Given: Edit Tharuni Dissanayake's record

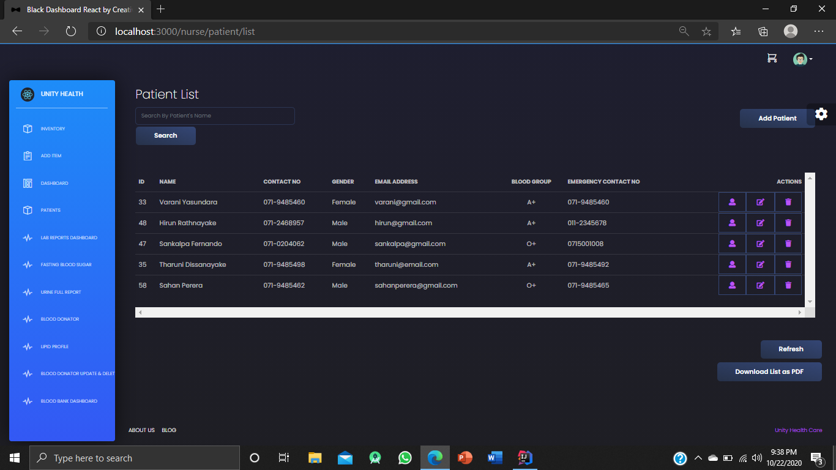Looking at the screenshot, I should click(x=760, y=264).
